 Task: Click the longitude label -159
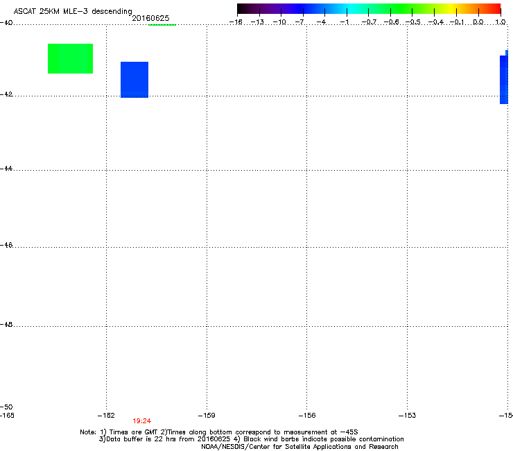point(207,416)
